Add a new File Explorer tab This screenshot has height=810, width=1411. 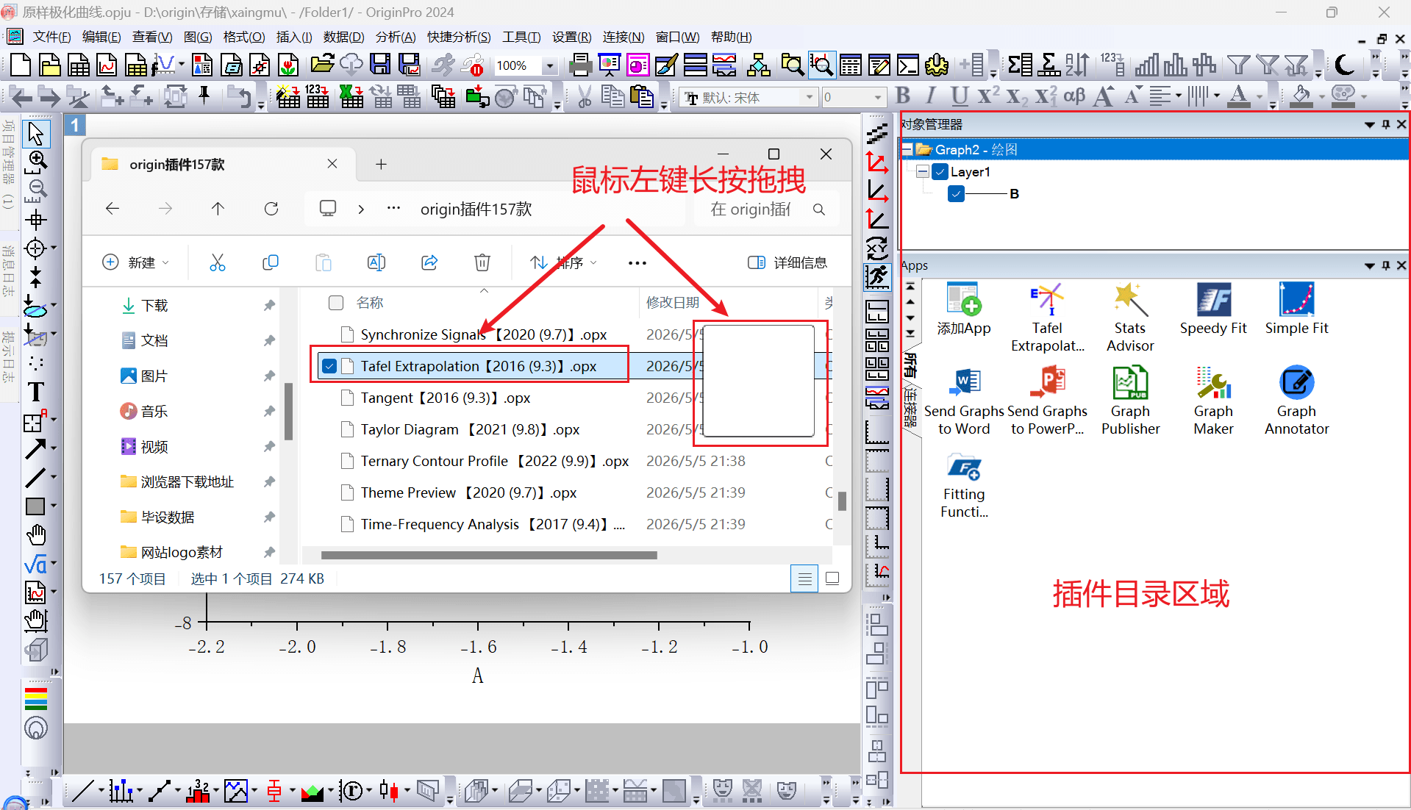381,164
